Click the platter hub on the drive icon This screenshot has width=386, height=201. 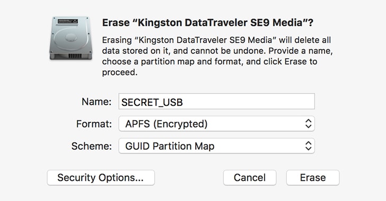click(71, 38)
